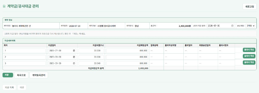The width and height of the screenshot is (259, 93).
Task: Focus the 회차 input containing 1
Action: point(25,51)
